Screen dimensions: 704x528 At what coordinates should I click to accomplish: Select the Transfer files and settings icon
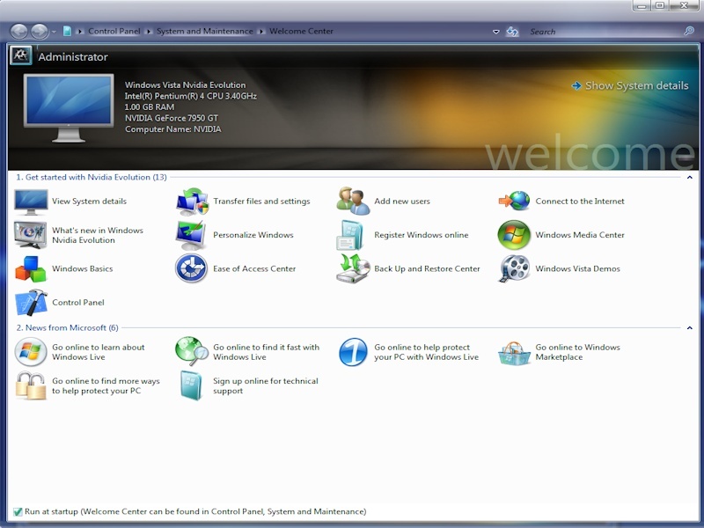[192, 202]
